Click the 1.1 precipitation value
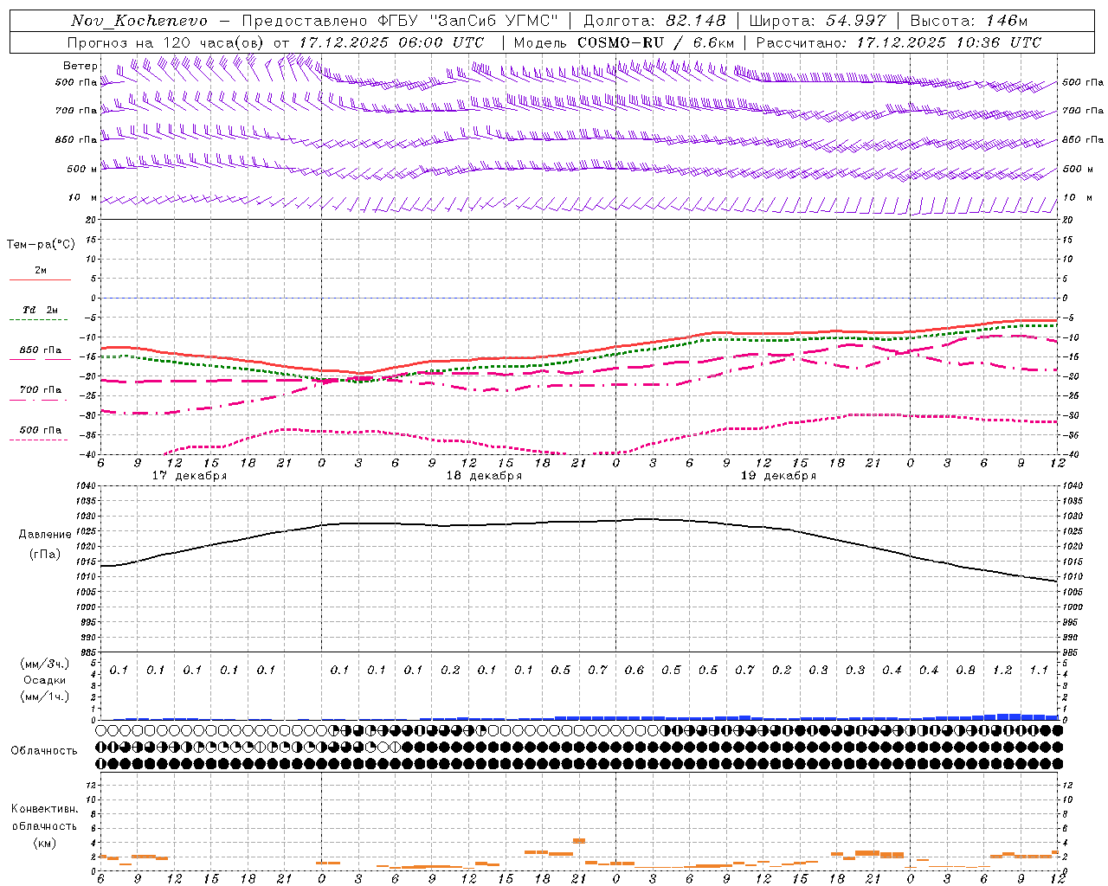The image size is (1108, 886). point(1039,671)
